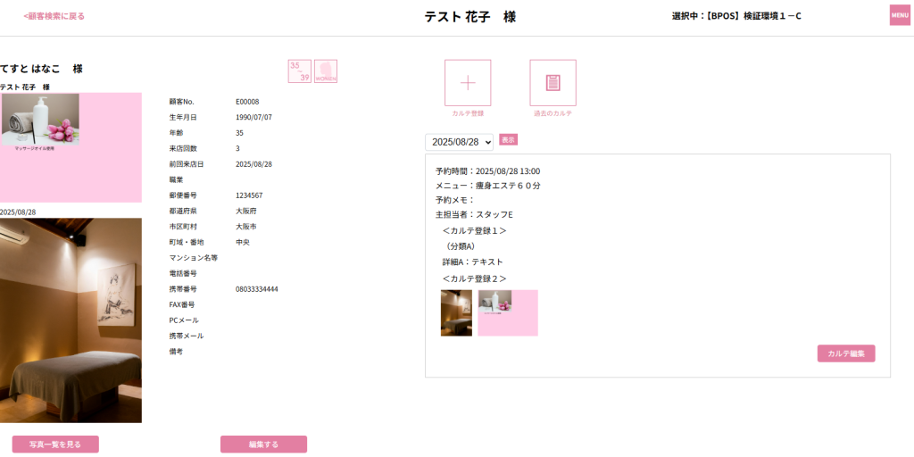Open the treatment room thumbnail in karte

tap(456, 312)
